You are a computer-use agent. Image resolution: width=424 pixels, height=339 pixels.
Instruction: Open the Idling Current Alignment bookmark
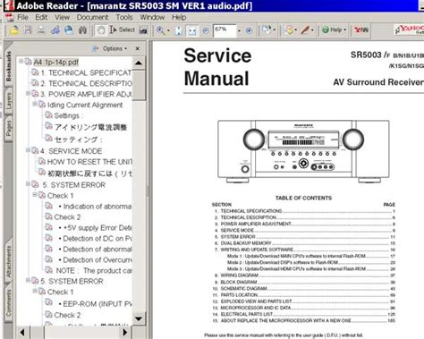pyautogui.click(x=85, y=105)
